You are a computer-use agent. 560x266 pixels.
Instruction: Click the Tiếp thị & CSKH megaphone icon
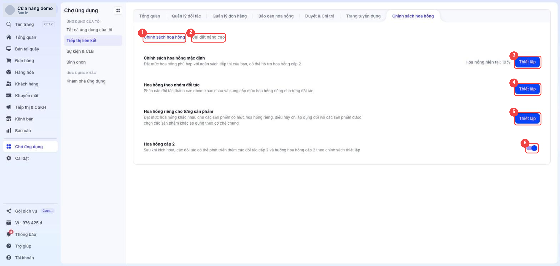point(9,107)
